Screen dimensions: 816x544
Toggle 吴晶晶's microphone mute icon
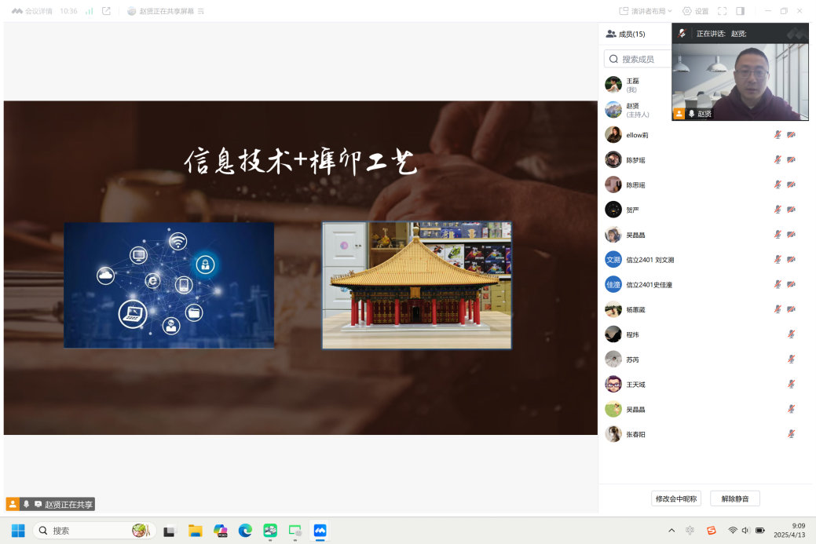click(x=778, y=234)
